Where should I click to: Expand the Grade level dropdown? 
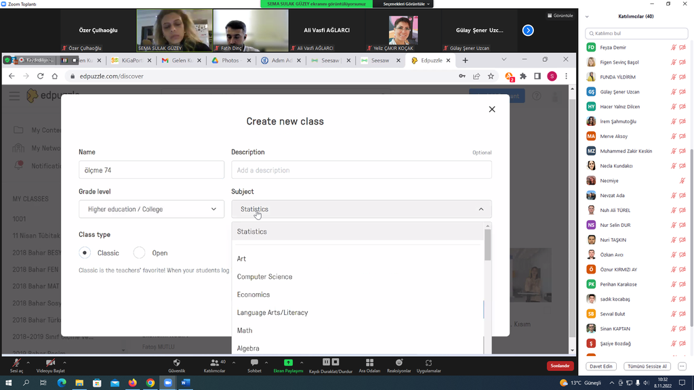[151, 209]
